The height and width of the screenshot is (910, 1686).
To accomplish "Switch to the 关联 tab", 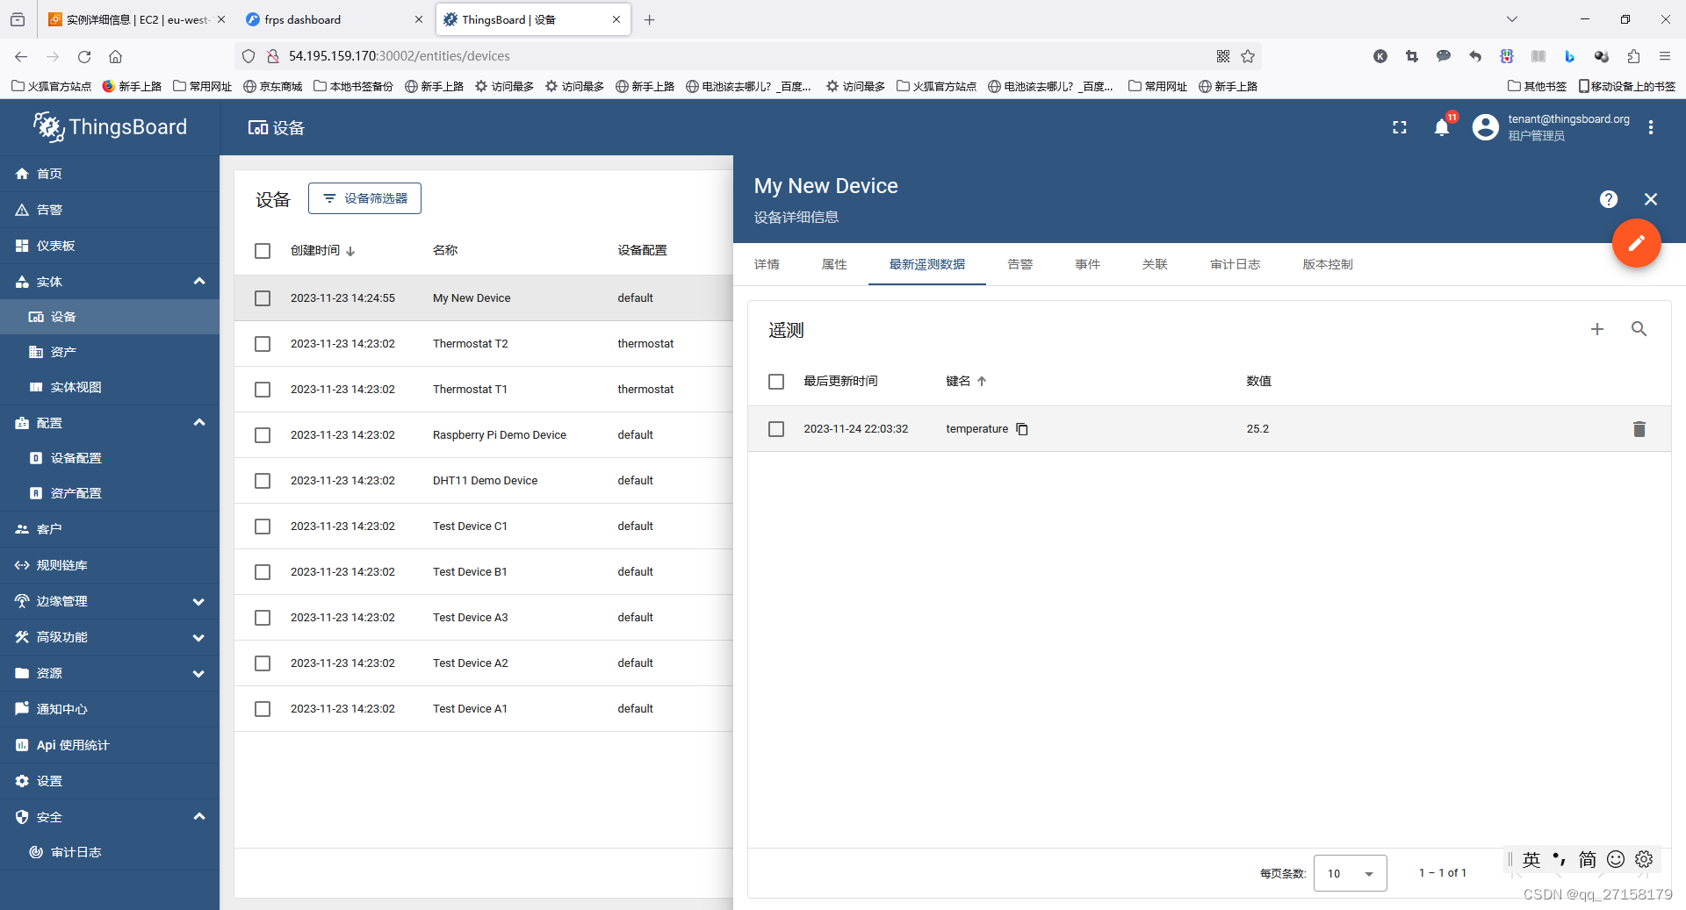I will tap(1156, 264).
